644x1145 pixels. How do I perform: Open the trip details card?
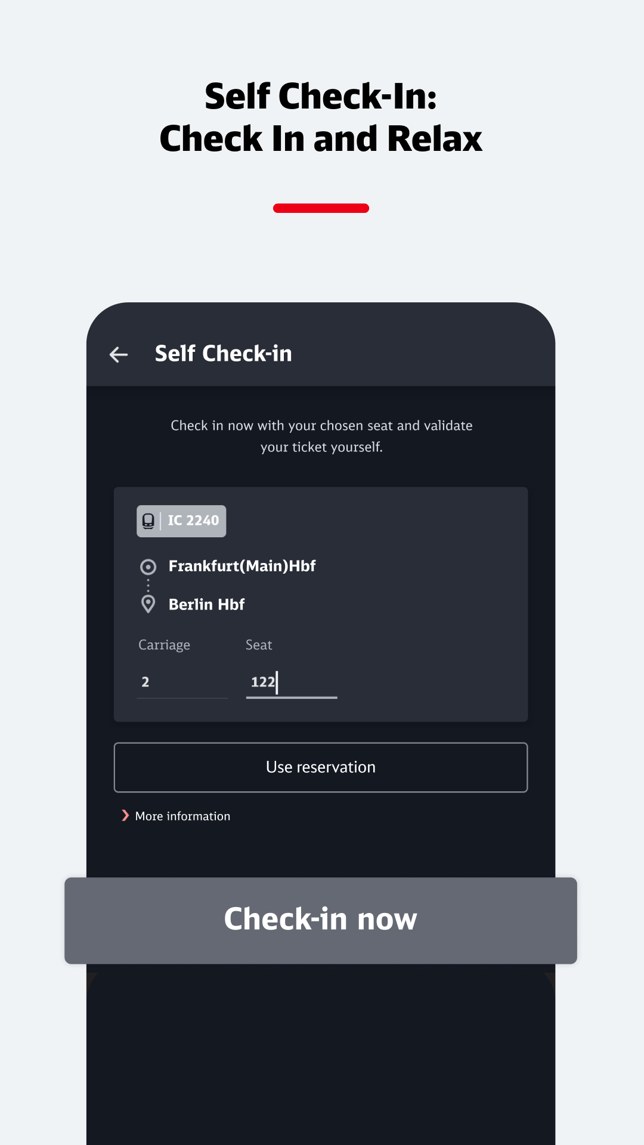point(321,604)
